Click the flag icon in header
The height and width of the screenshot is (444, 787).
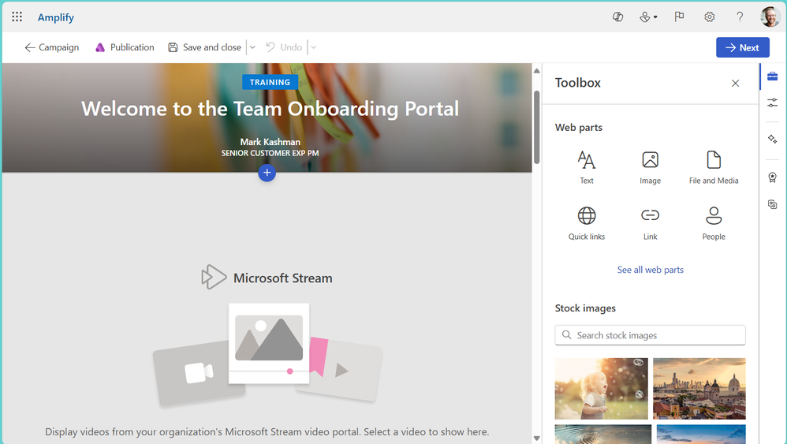tap(679, 17)
